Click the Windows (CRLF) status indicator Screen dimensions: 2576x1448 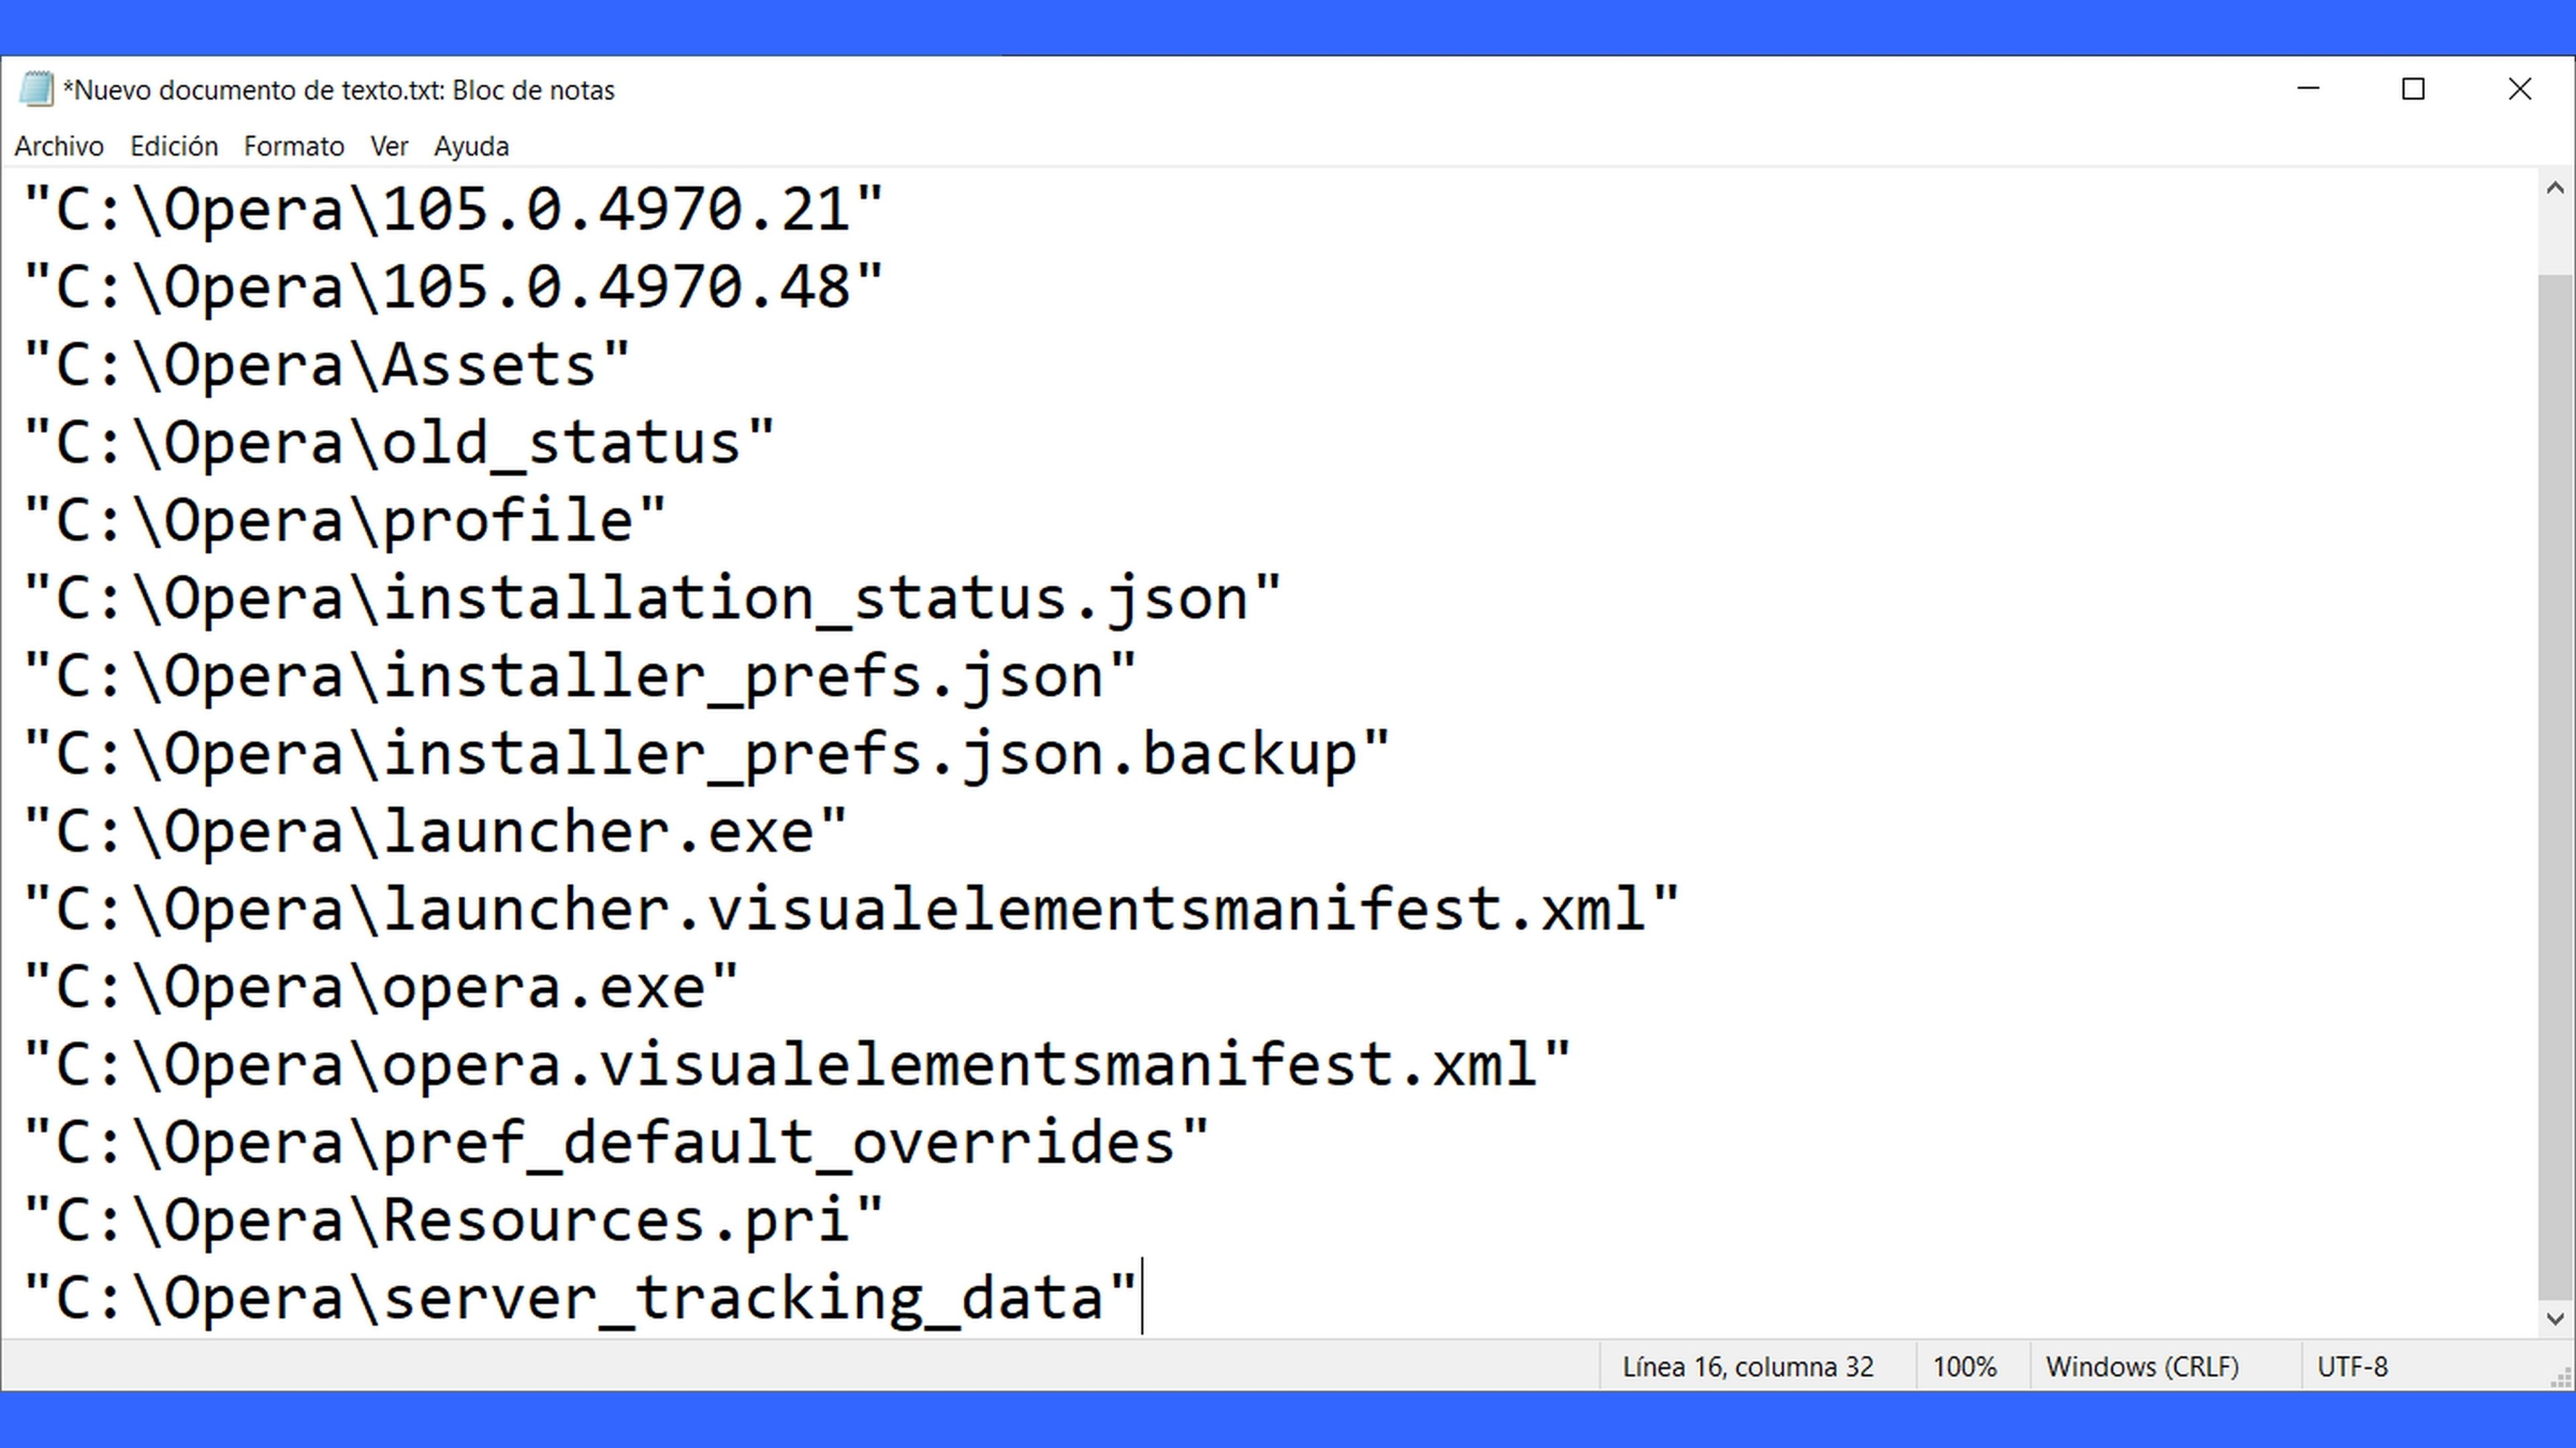coord(2142,1366)
